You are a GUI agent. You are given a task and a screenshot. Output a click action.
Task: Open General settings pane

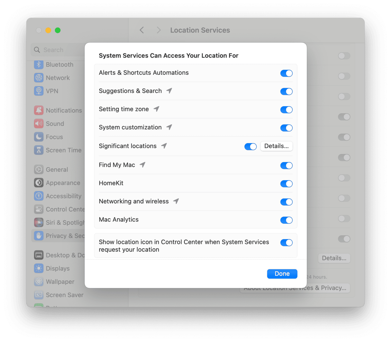click(x=57, y=170)
